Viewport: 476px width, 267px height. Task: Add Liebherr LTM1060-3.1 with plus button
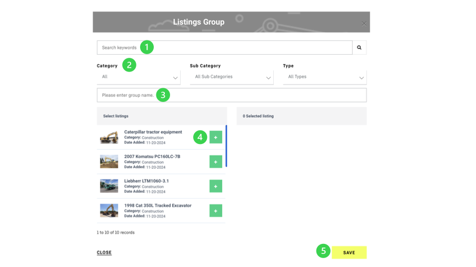[x=215, y=186]
